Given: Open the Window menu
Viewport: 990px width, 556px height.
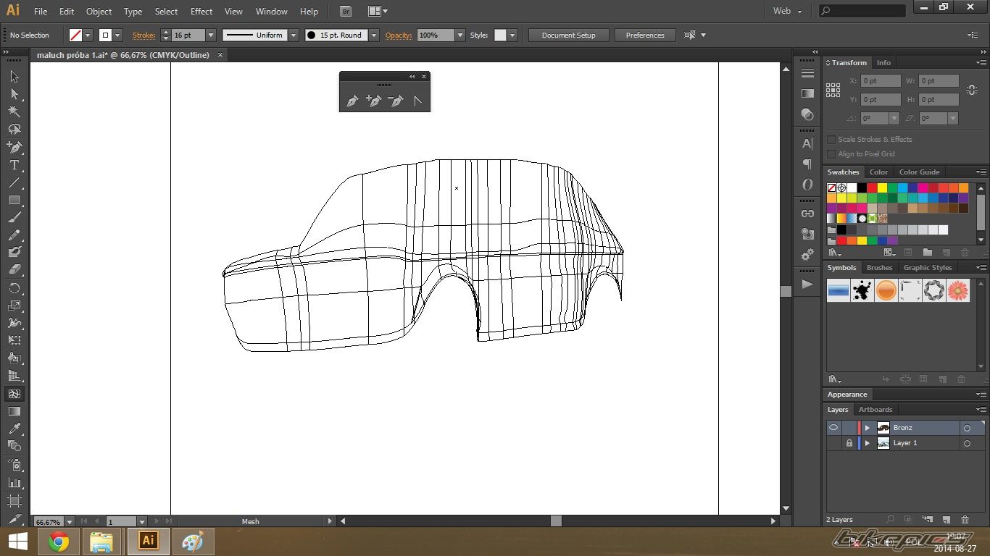Looking at the screenshot, I should (x=272, y=12).
